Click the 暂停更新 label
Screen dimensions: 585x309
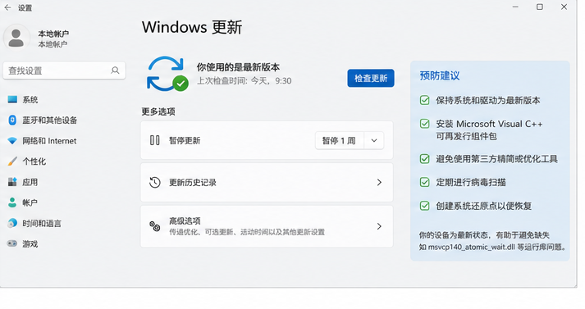[185, 140]
